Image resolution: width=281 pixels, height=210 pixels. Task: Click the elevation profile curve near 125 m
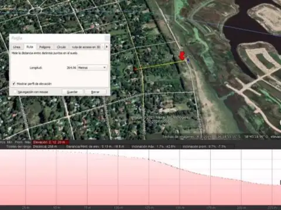click(149, 159)
